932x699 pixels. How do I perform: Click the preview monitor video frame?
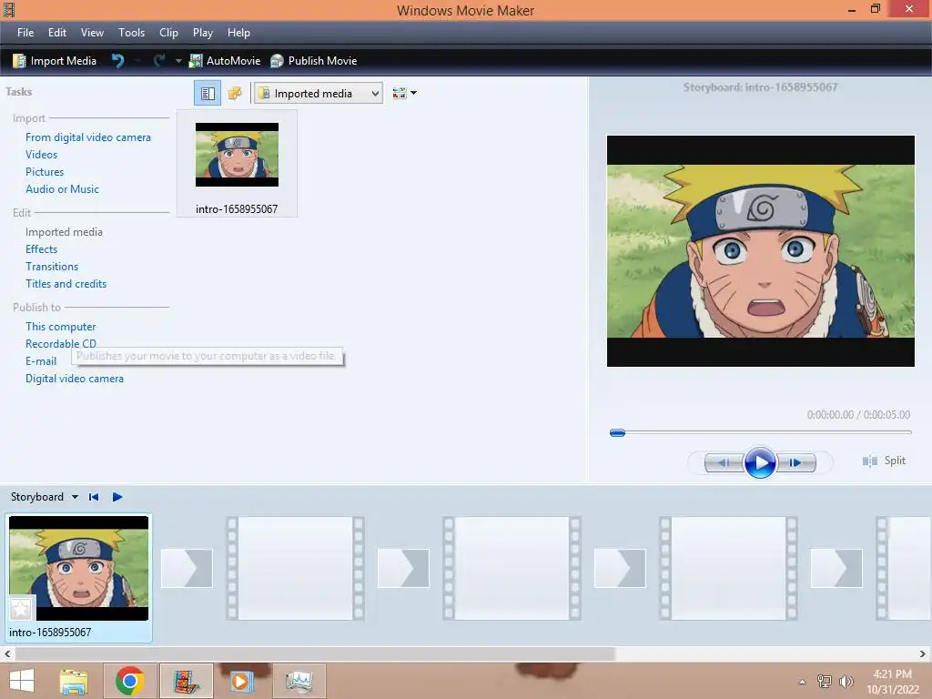pyautogui.click(x=760, y=251)
